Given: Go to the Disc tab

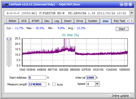Looking at the screenshot, I should (47, 21).
